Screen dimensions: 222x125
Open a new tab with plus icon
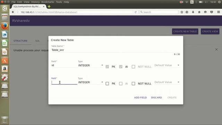coord(49,7)
